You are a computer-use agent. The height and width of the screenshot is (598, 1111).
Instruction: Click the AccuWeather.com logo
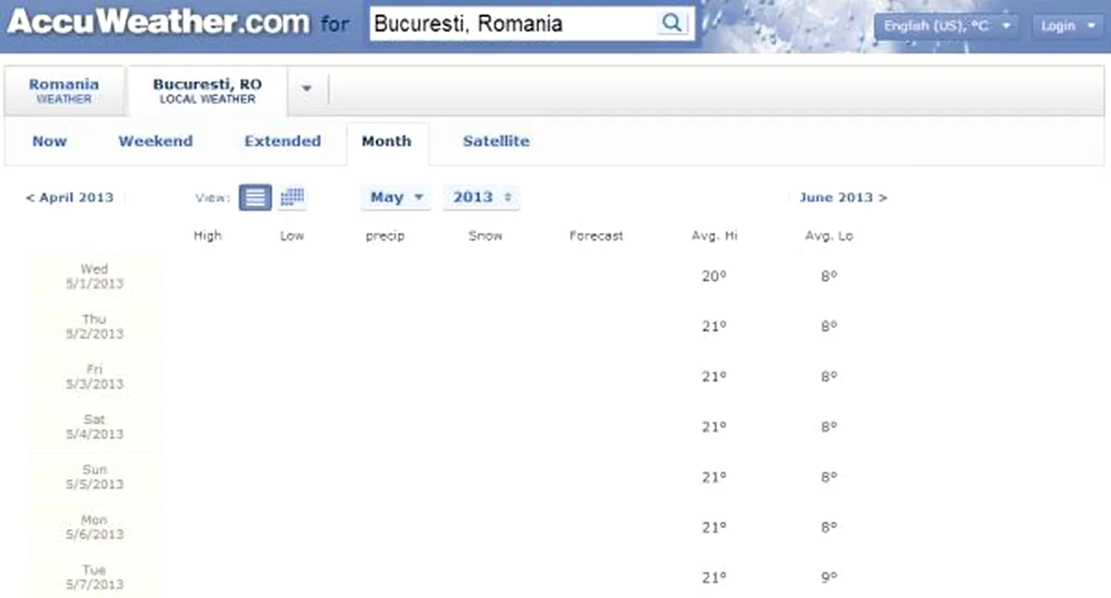click(x=158, y=23)
